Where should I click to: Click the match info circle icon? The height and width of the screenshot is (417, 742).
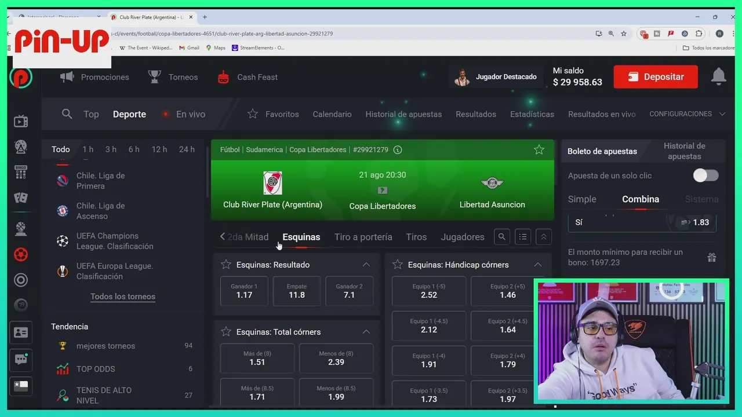[398, 149]
